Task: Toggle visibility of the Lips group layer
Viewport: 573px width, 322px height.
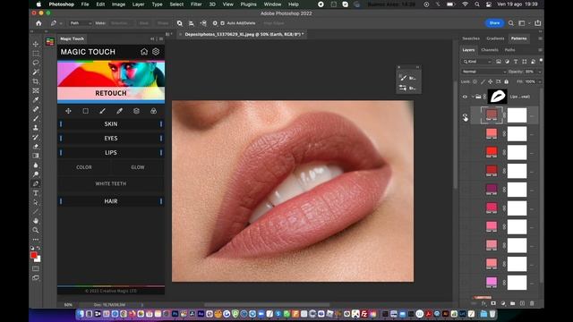Action: pos(465,97)
